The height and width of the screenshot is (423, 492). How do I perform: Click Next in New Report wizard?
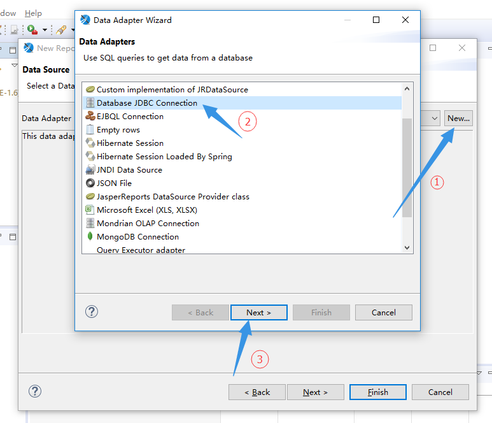315,392
